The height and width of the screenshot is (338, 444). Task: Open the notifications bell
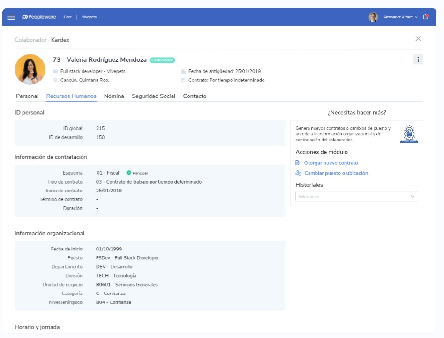pyautogui.click(x=425, y=17)
